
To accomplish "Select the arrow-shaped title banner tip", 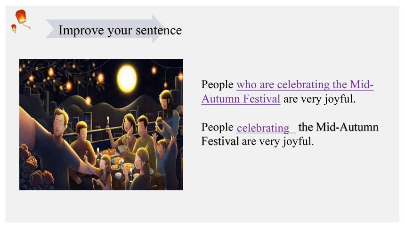I will click(x=158, y=29).
